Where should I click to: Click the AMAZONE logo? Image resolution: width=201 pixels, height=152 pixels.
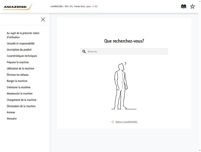17,7
